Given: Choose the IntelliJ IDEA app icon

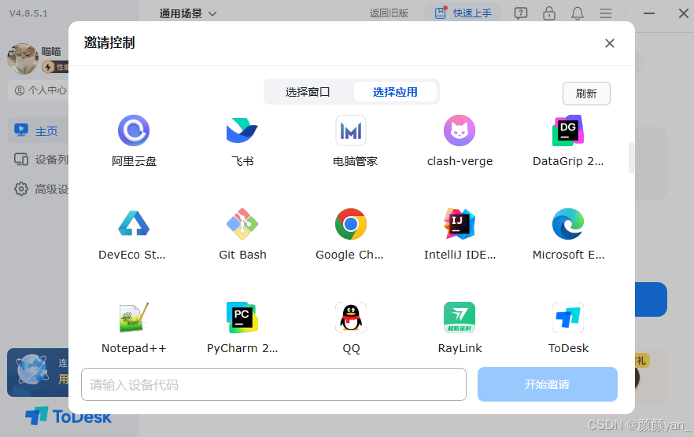Looking at the screenshot, I should point(460,224).
